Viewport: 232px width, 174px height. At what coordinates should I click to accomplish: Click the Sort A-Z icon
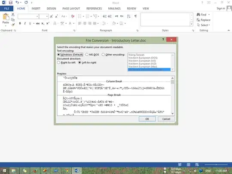tap(129, 16)
